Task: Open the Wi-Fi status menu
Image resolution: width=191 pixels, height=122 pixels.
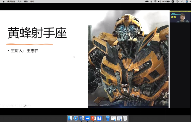Action: (155, 1)
